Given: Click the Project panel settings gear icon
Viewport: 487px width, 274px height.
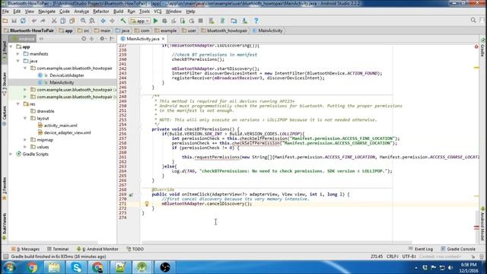Looking at the screenshot, I should coord(102,39).
